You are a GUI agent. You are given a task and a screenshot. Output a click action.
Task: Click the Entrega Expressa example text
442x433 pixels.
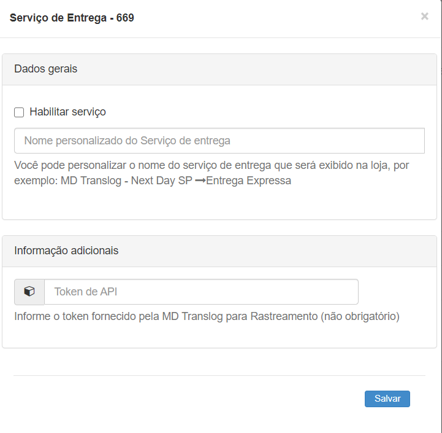[x=248, y=181]
